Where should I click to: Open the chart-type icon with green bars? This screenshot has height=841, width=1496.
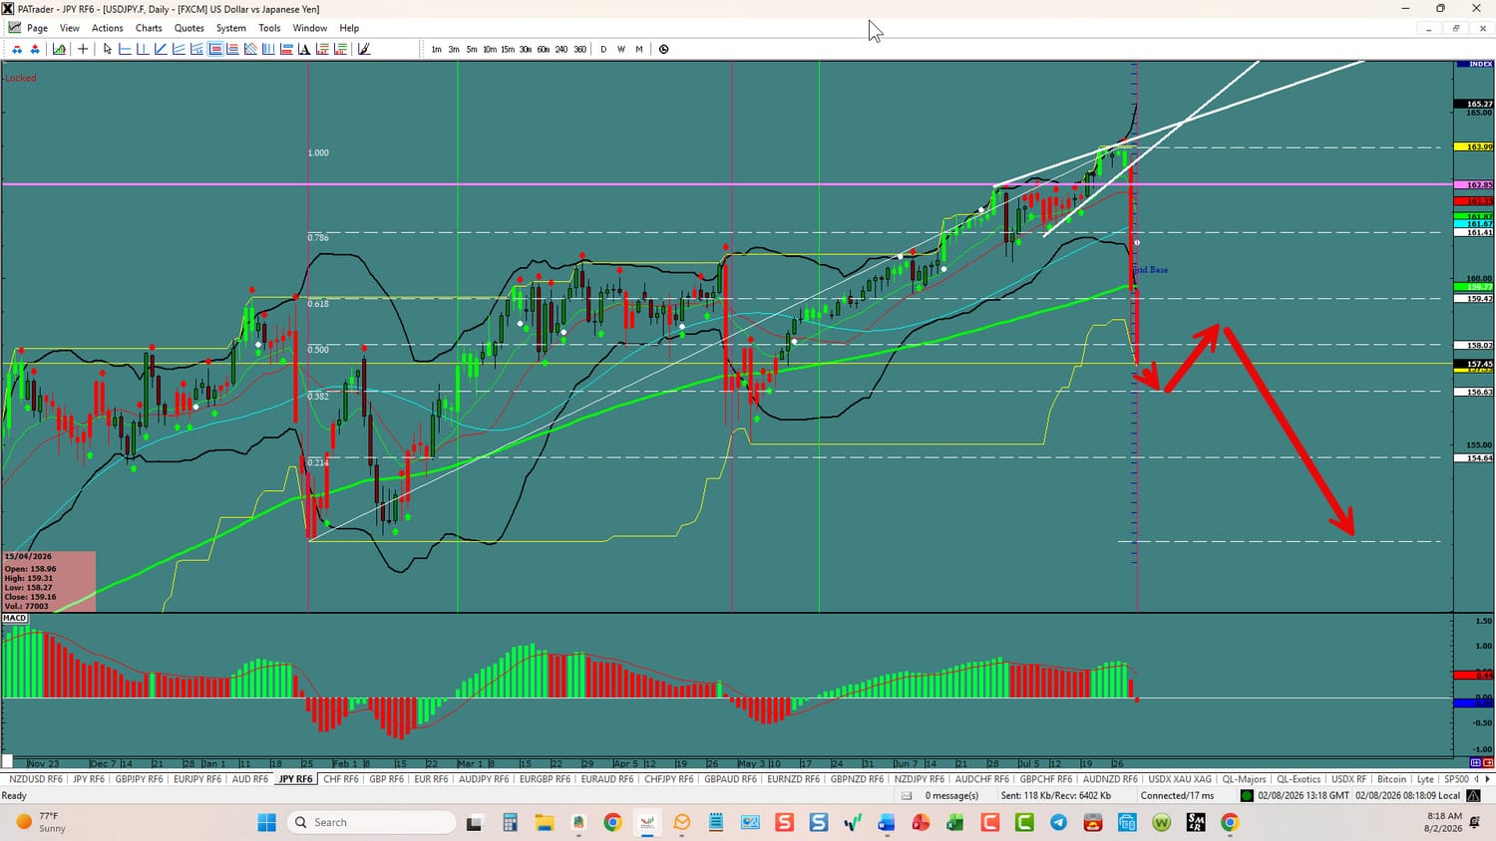click(x=60, y=49)
